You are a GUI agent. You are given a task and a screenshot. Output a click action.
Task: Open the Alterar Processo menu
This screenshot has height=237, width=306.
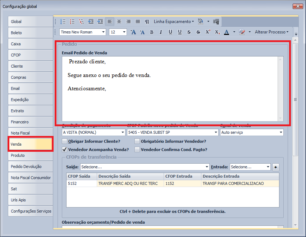point(271,32)
